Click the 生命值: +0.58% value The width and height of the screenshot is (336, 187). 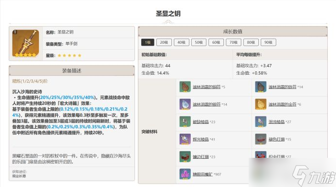coord(252,73)
